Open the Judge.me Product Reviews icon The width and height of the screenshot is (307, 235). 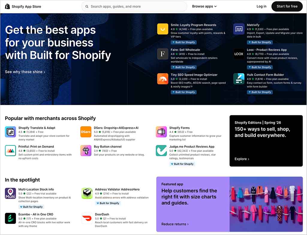(161, 151)
